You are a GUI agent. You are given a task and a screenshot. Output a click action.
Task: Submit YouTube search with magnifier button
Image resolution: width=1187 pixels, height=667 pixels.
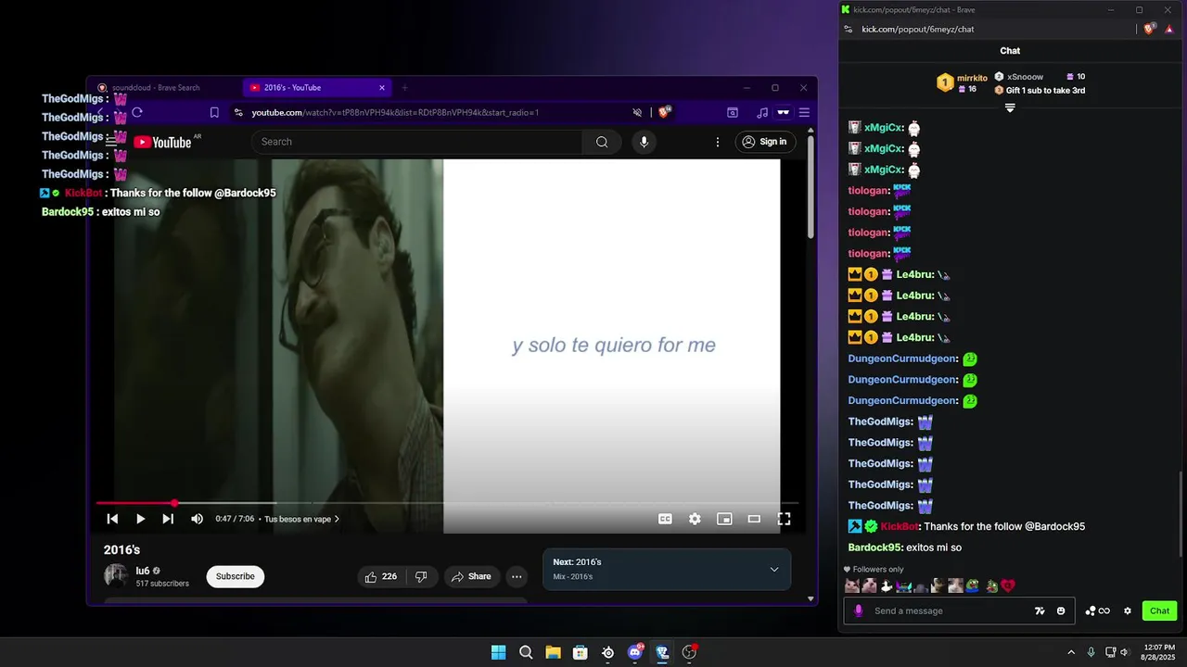(602, 142)
